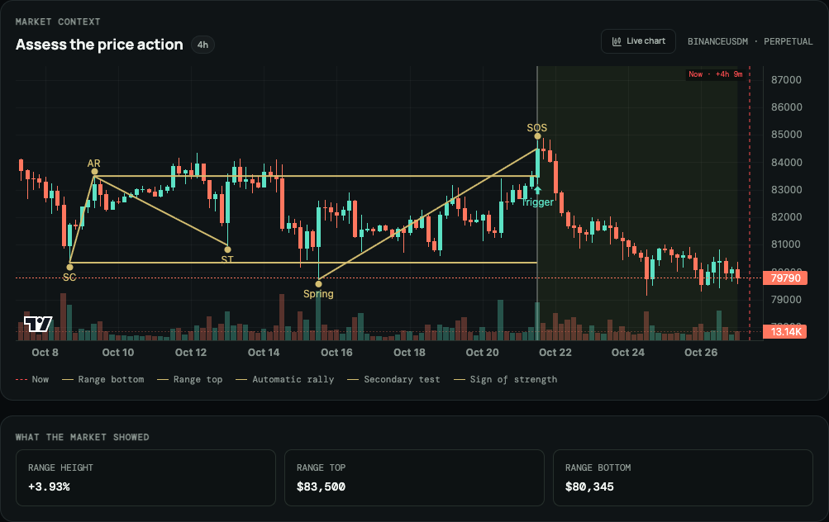This screenshot has width=829, height=522.
Task: Click the candlestick icon in Live chart
Action: tap(617, 41)
